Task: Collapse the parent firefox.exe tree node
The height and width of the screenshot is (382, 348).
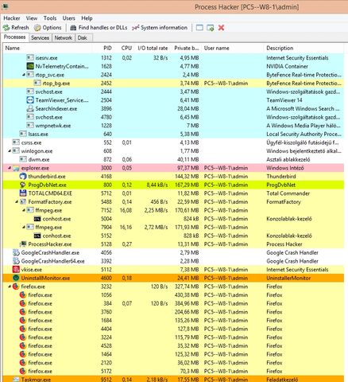Action: [x=10, y=286]
